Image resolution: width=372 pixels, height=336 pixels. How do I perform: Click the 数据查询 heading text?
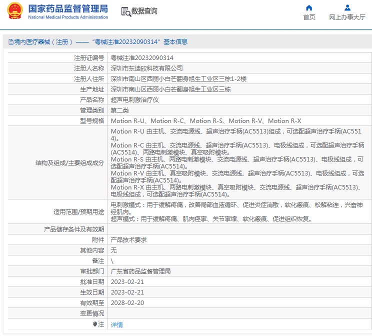point(144,11)
